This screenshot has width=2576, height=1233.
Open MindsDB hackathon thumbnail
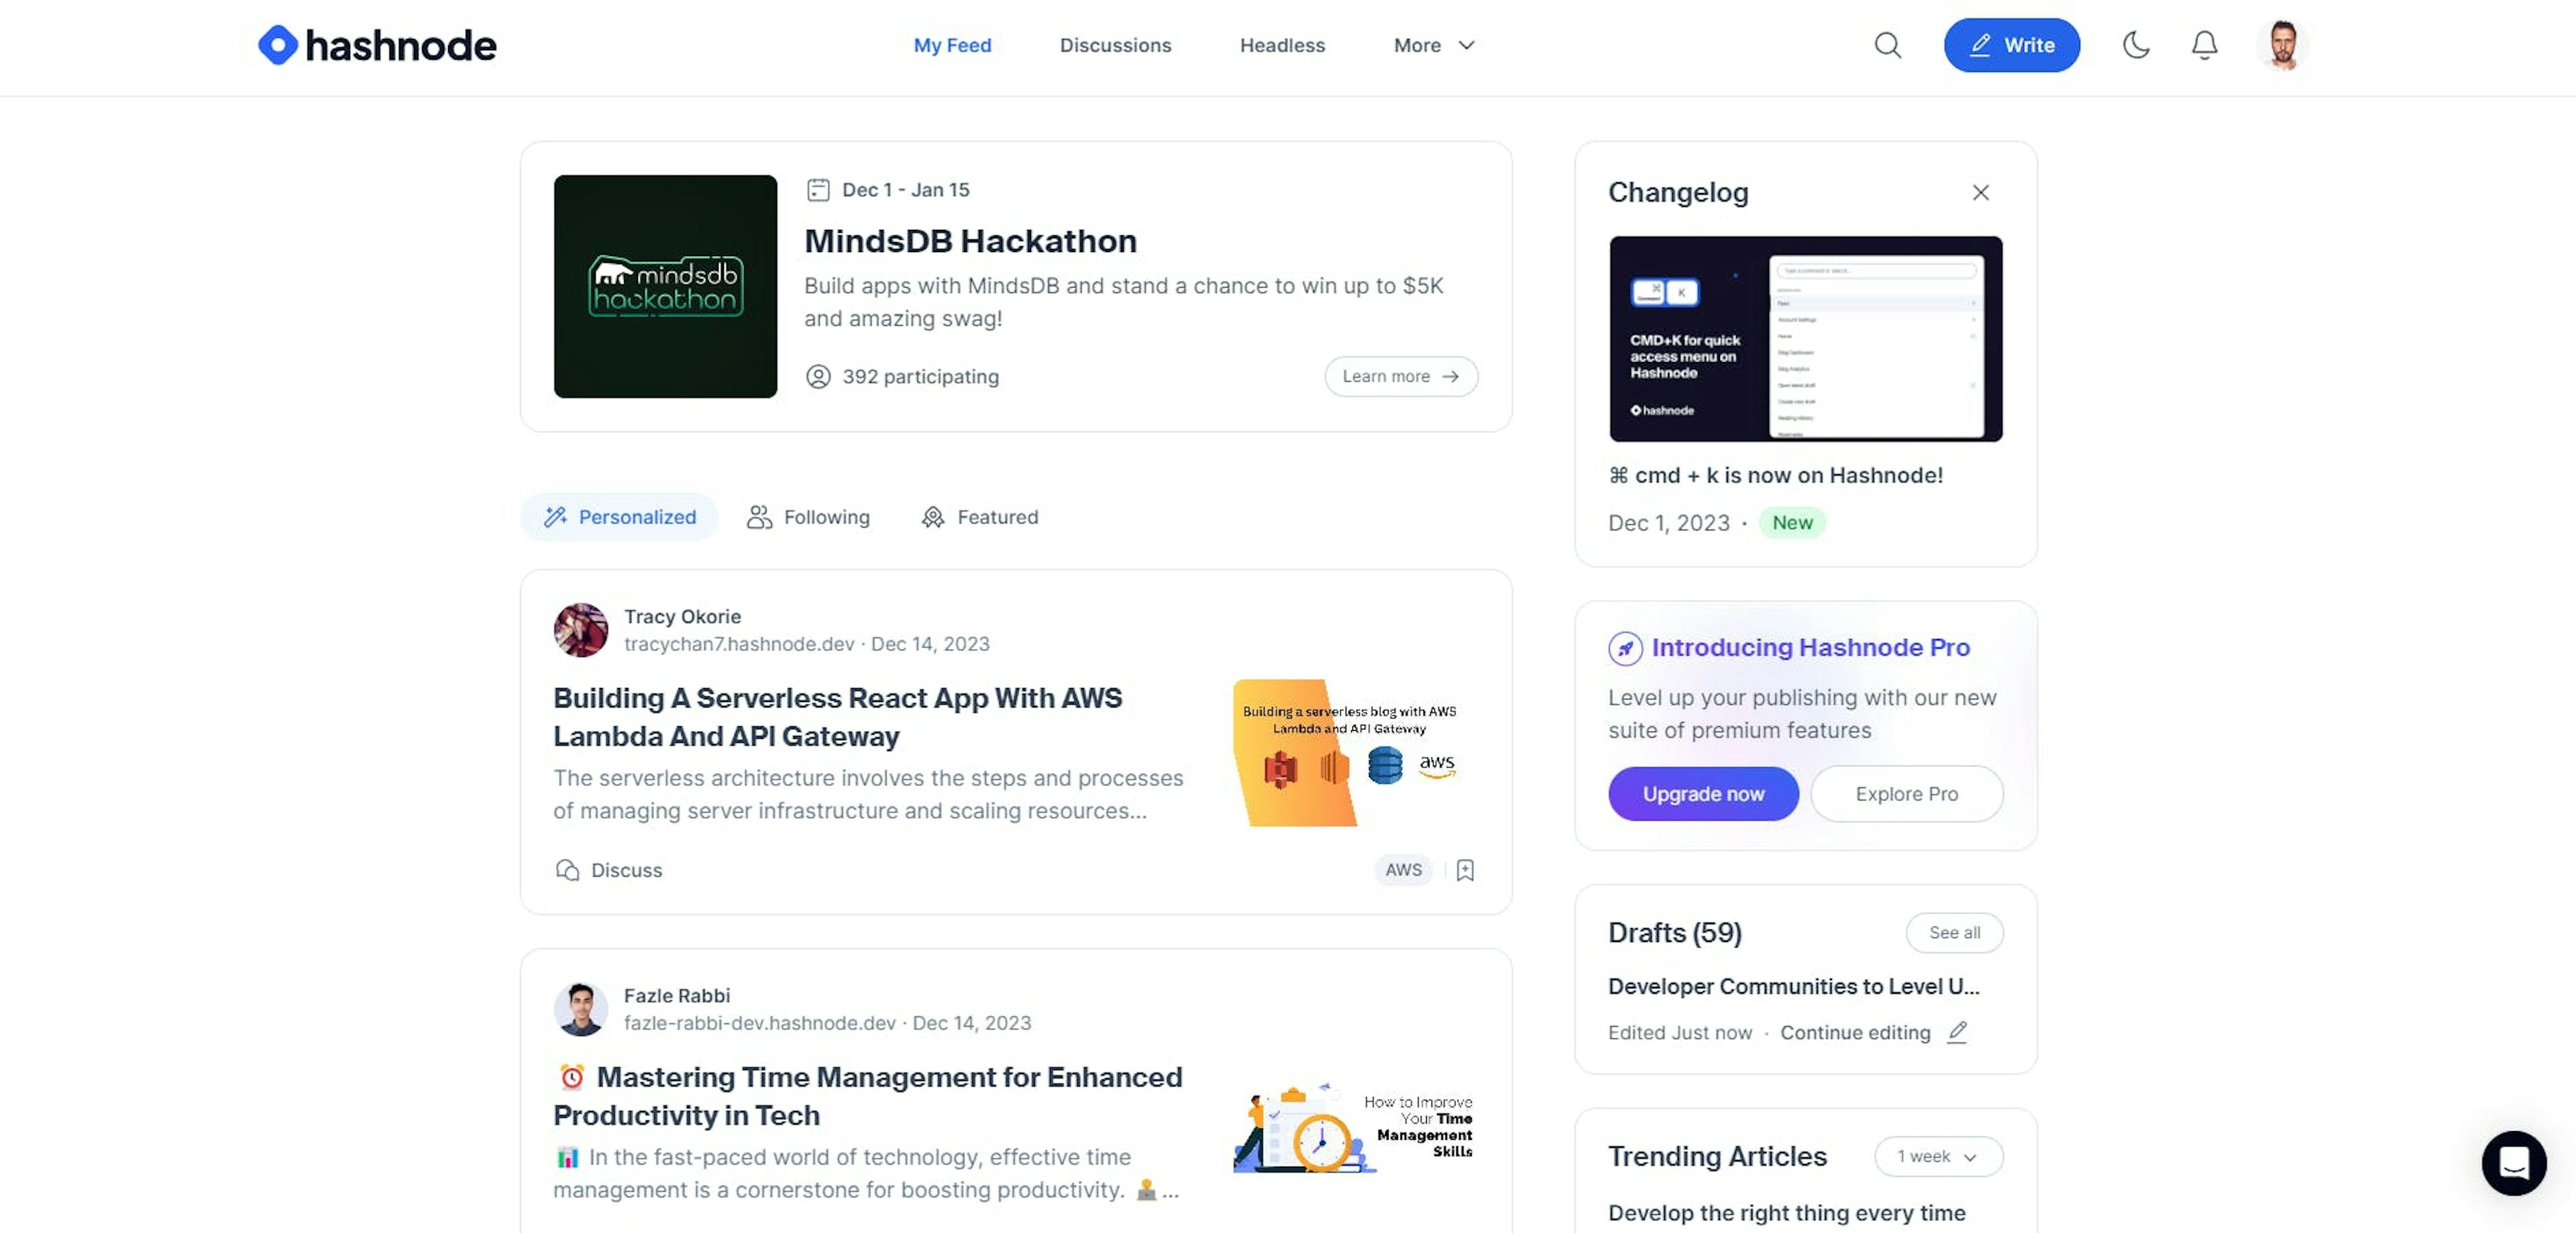pyautogui.click(x=665, y=287)
